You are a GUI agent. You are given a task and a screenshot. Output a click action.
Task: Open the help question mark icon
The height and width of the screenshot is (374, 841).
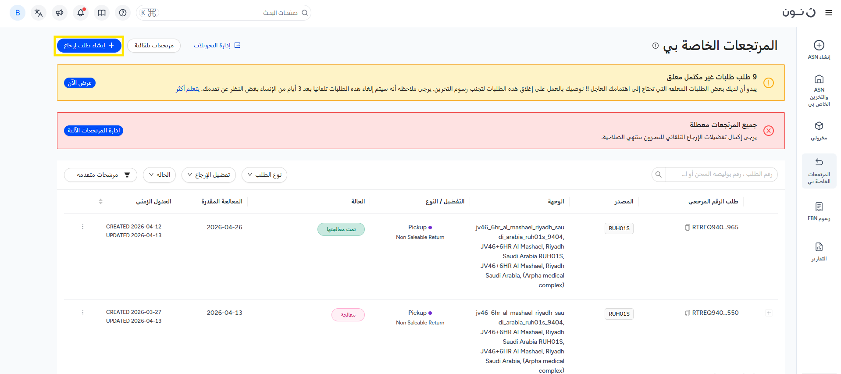tap(123, 13)
